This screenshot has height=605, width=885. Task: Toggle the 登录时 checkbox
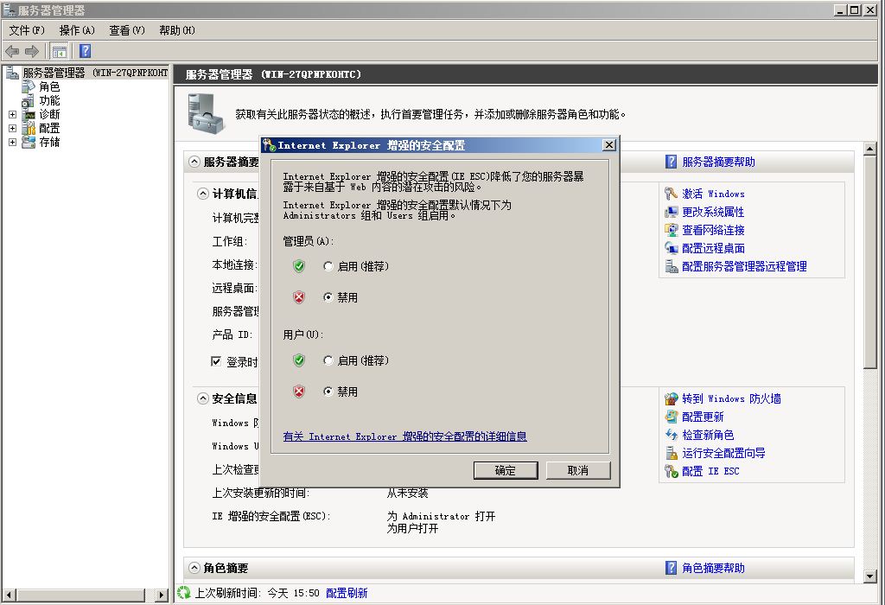(x=215, y=361)
